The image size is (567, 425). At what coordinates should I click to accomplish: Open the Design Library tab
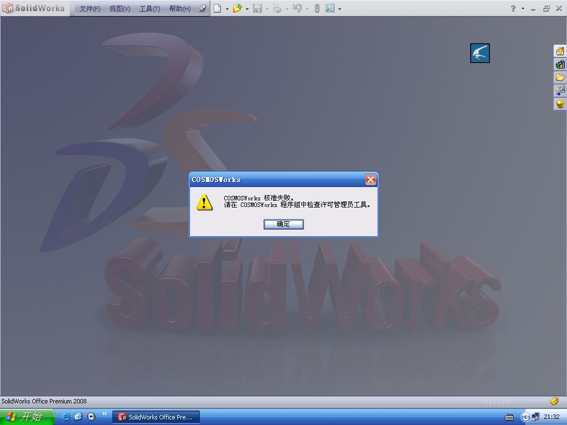coord(560,64)
